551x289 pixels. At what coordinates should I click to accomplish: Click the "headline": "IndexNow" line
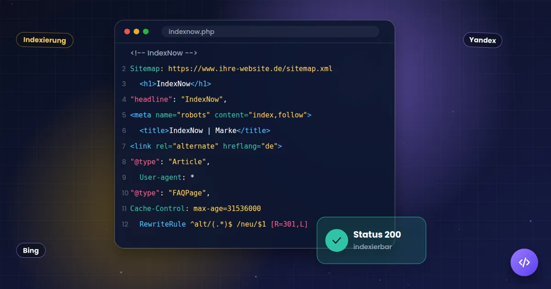pos(179,100)
